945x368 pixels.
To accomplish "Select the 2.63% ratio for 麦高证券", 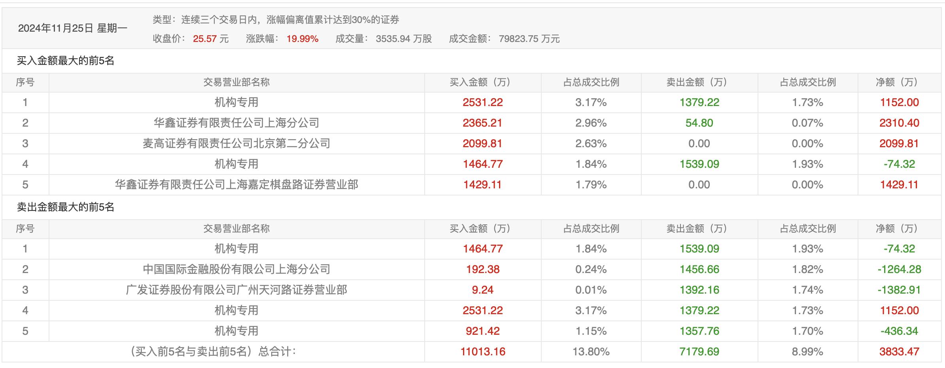I will tap(591, 144).
